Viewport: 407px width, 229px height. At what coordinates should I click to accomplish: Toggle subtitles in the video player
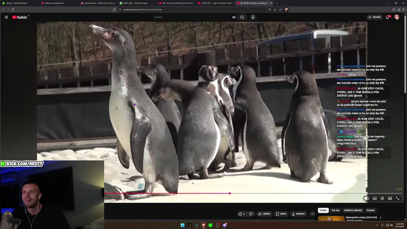pos(375,198)
